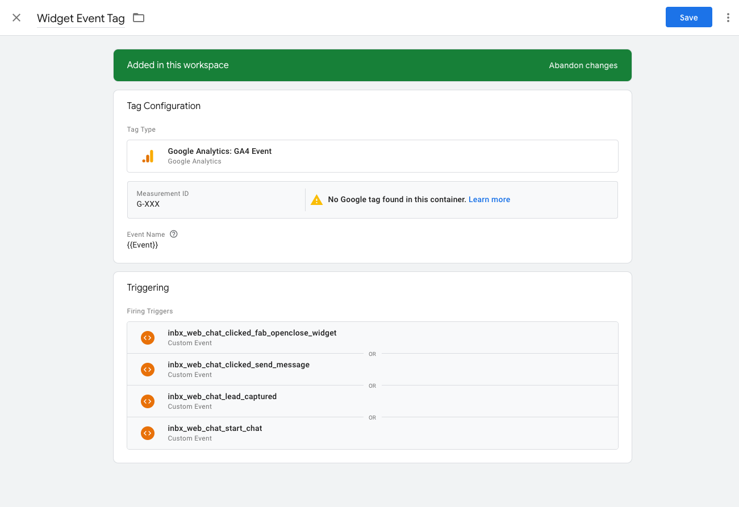Open the folder icon beside the tag name
The height and width of the screenshot is (507, 739).
coord(139,18)
